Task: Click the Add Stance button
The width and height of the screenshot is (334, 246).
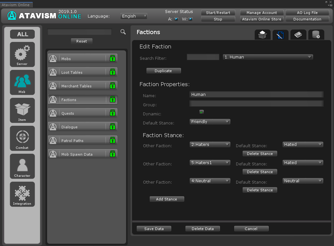Action: pyautogui.click(x=167, y=199)
